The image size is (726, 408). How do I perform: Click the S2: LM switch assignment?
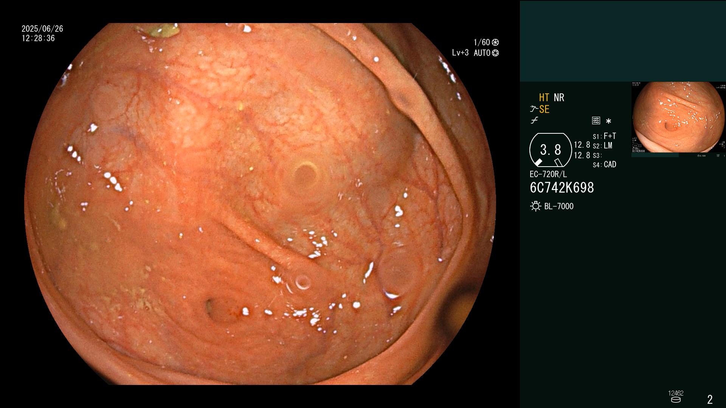tap(603, 146)
